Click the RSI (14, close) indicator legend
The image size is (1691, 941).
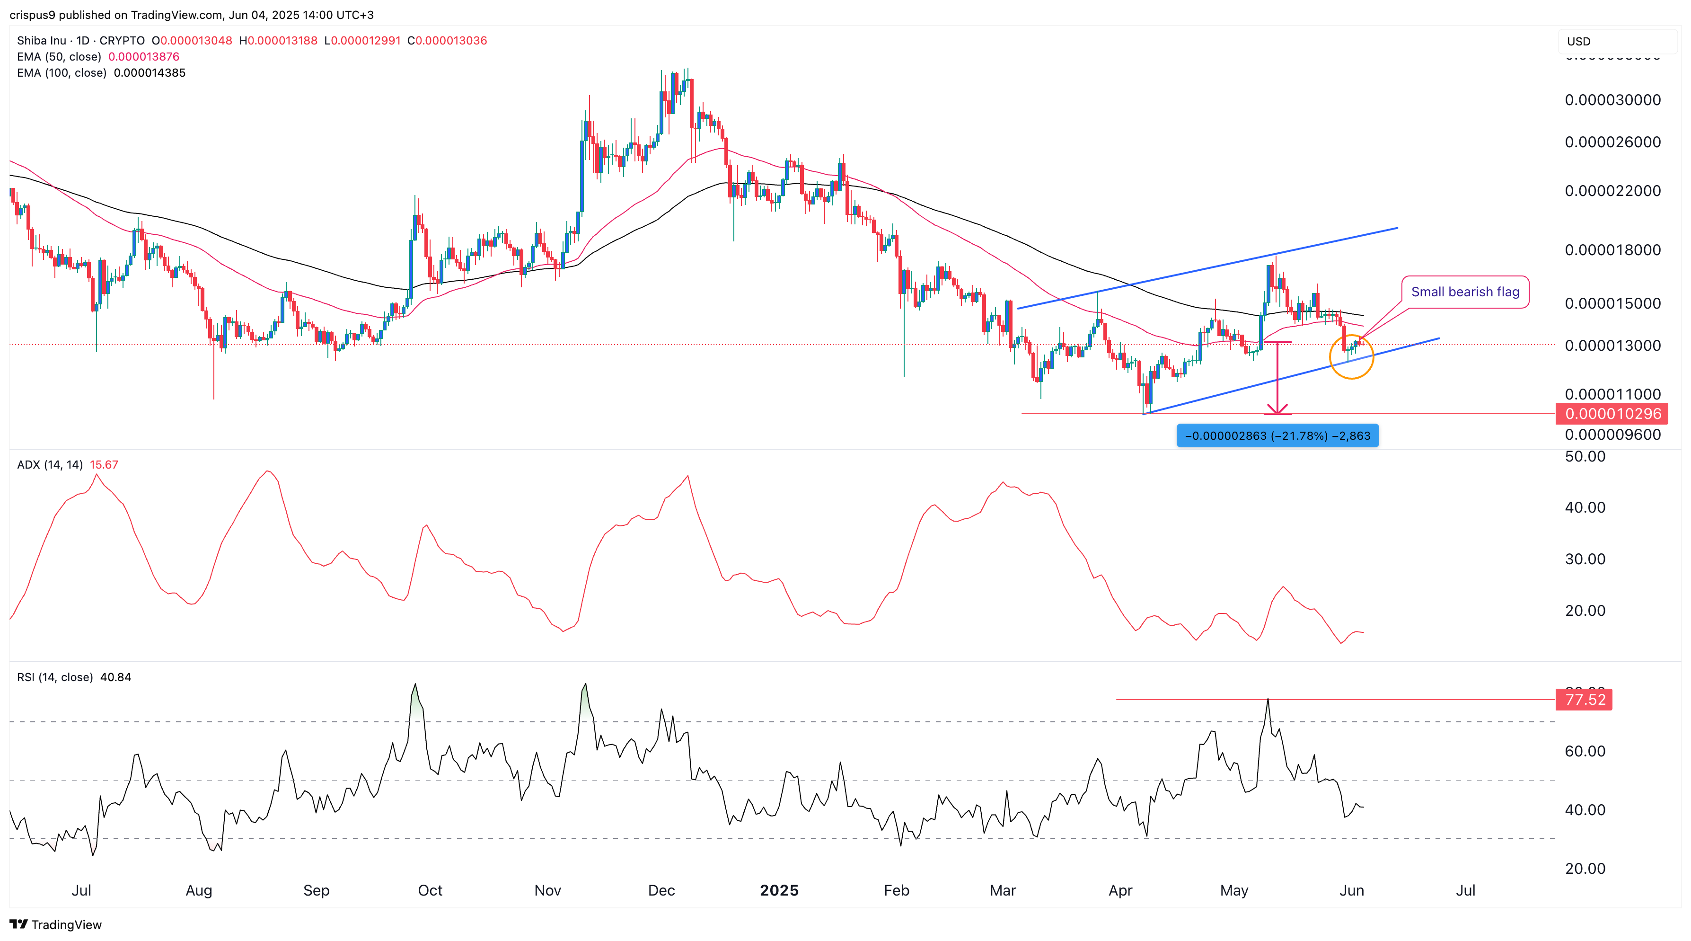(74, 677)
